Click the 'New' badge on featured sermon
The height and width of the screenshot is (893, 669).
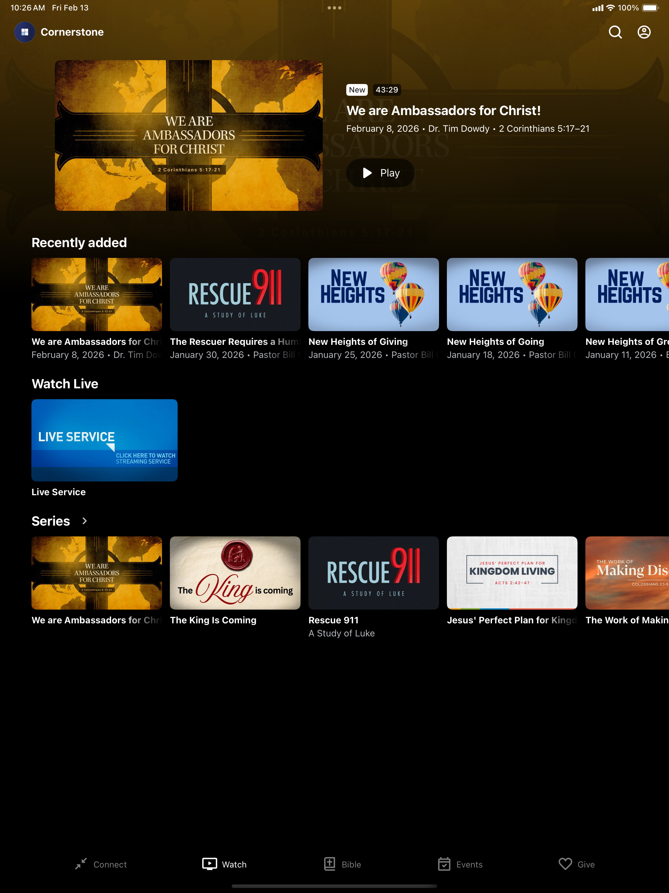tap(357, 90)
